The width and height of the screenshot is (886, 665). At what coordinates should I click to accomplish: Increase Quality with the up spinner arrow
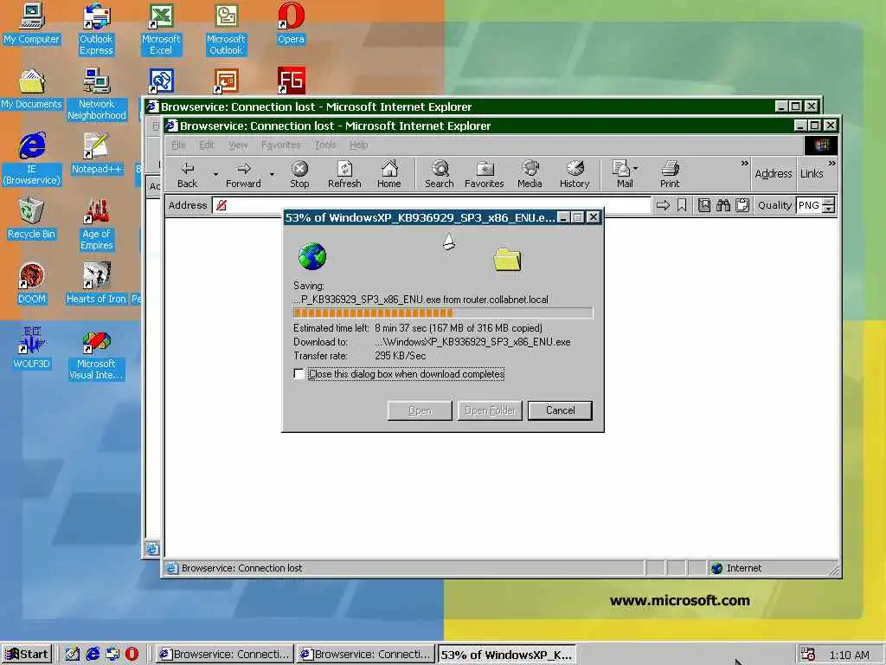828,201
